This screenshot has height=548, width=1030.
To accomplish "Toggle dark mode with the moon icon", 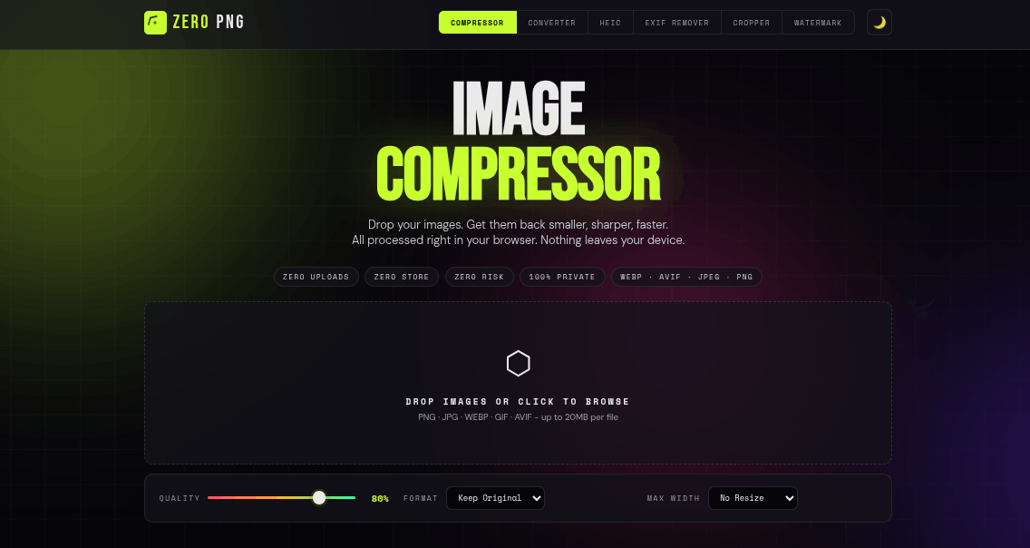I will [x=879, y=23].
